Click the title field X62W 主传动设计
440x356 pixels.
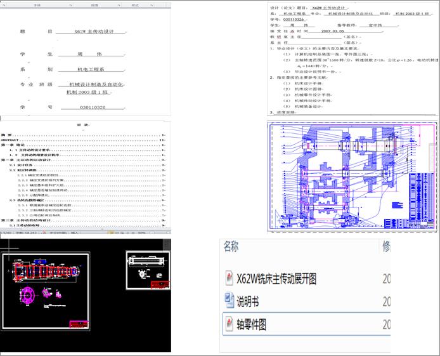(x=94, y=32)
